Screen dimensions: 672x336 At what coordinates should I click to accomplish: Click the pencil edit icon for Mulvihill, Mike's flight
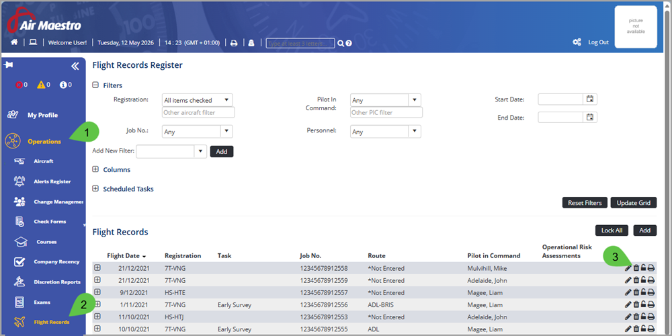click(628, 268)
